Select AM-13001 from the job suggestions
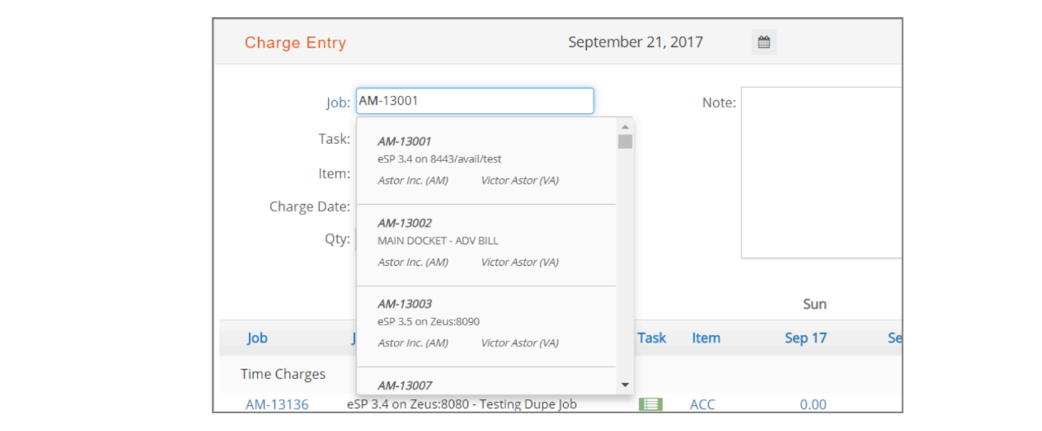 (487, 161)
